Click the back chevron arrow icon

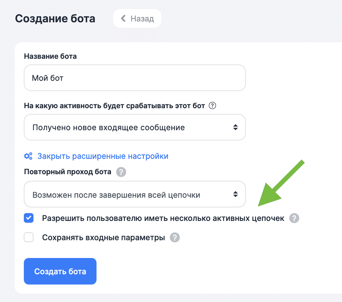click(123, 19)
